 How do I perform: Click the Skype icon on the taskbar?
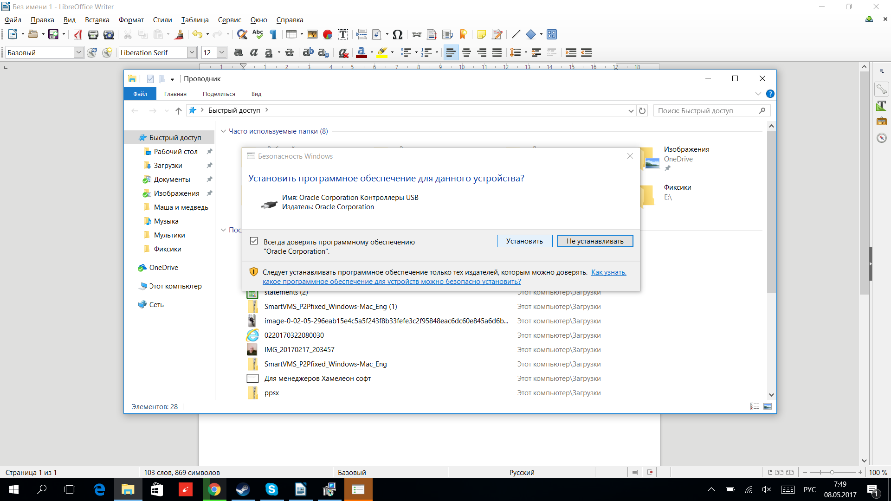(x=271, y=489)
